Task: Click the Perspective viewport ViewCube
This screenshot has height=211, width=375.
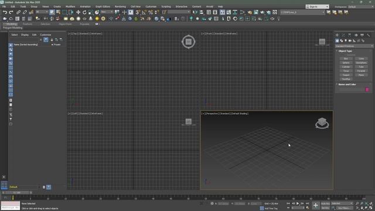Action: click(x=322, y=123)
